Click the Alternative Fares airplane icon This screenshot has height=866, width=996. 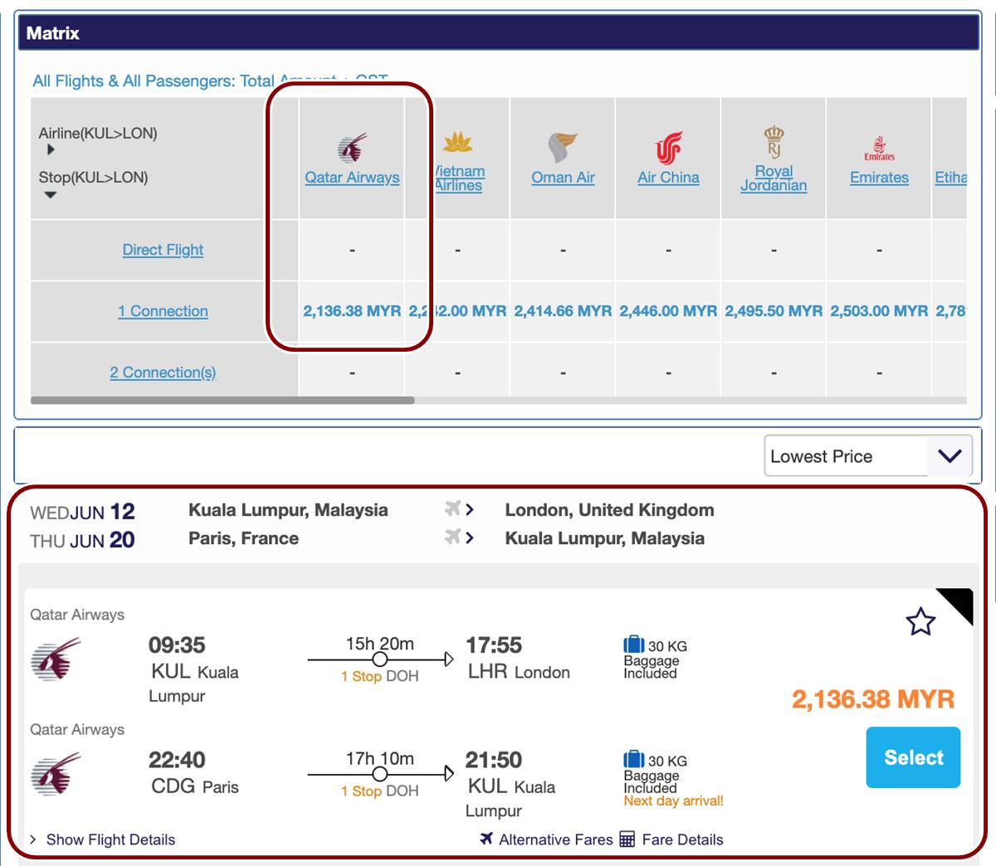(486, 839)
